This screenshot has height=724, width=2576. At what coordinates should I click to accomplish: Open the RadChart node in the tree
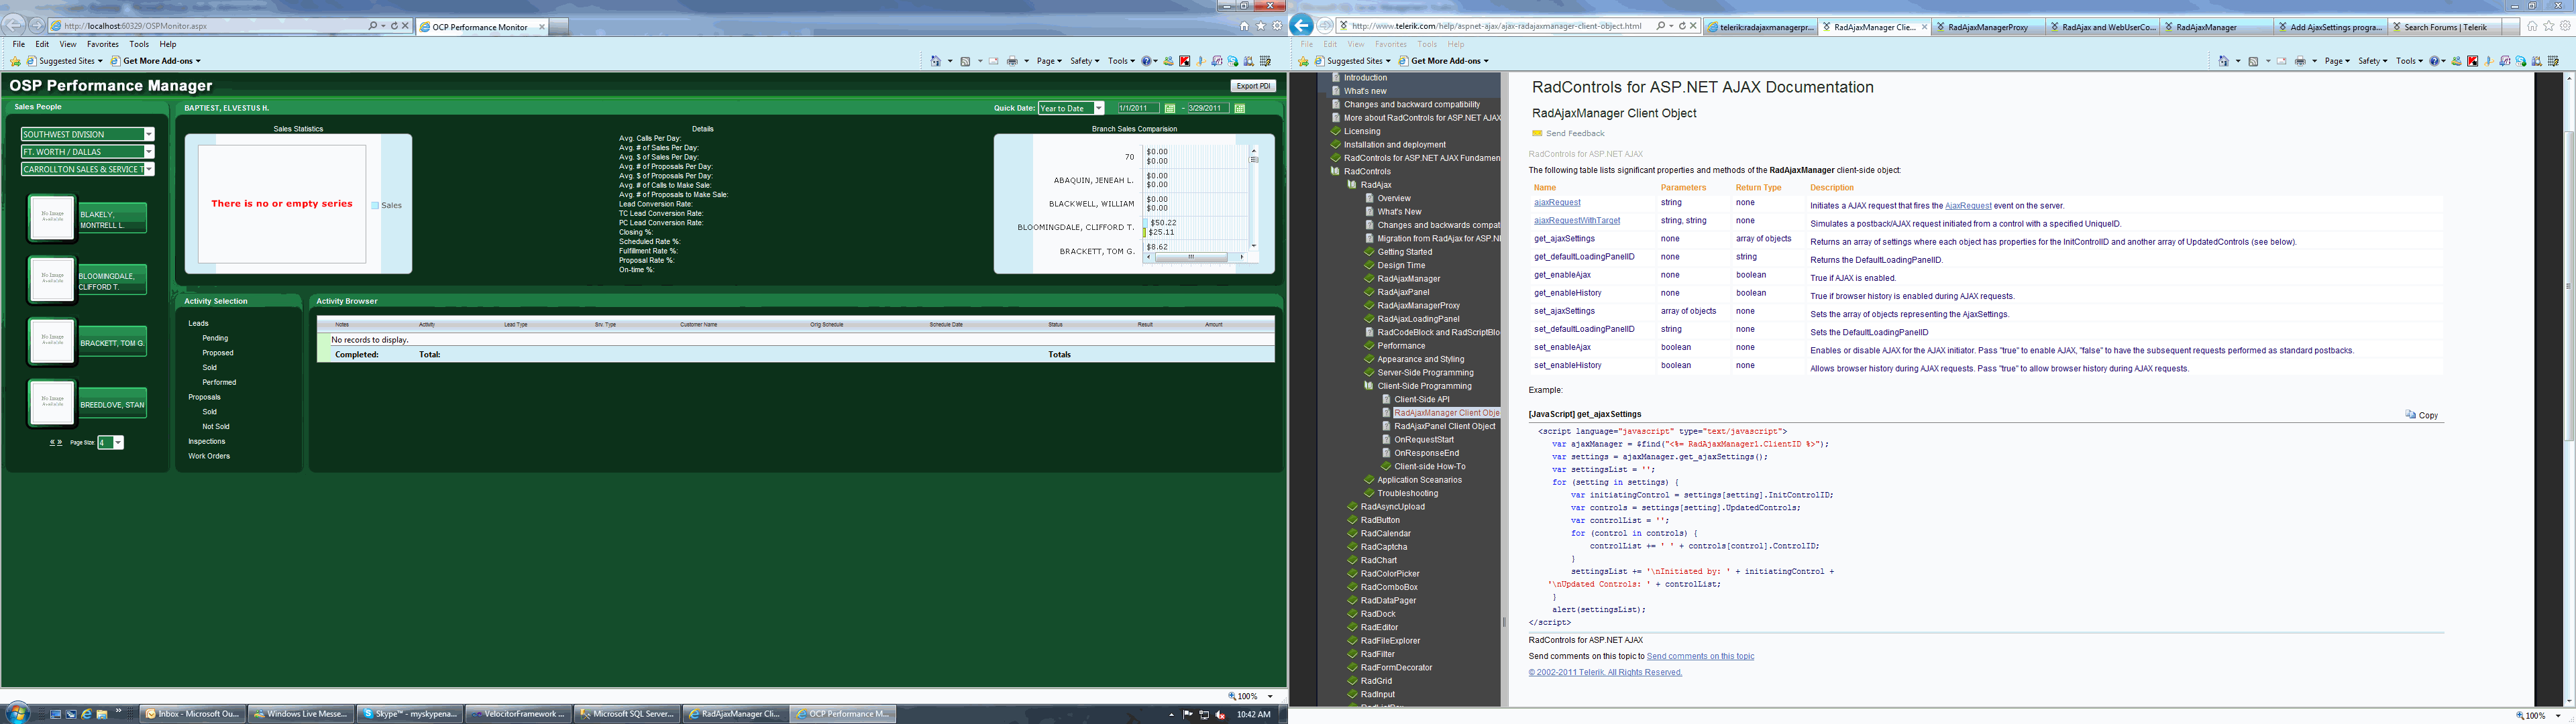tap(1378, 560)
